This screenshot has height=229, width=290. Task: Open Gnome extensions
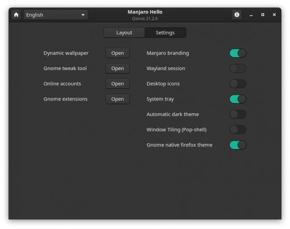point(117,99)
